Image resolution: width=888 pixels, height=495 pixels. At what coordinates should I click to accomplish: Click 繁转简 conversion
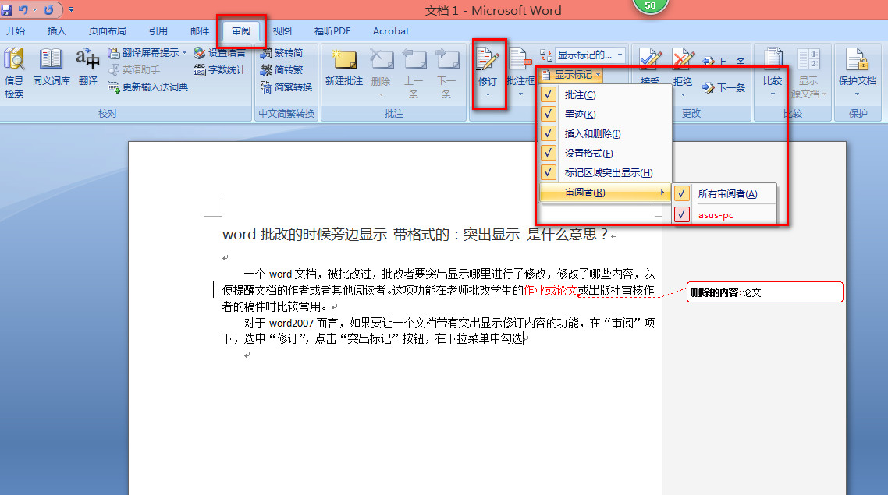point(282,52)
